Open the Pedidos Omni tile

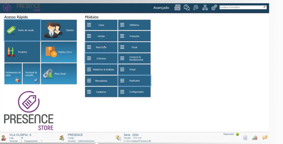[59, 52]
